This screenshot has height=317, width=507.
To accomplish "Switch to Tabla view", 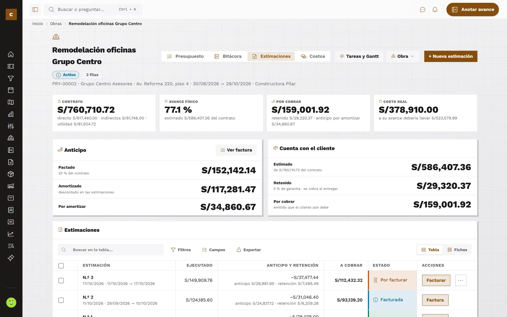I will pos(430,250).
